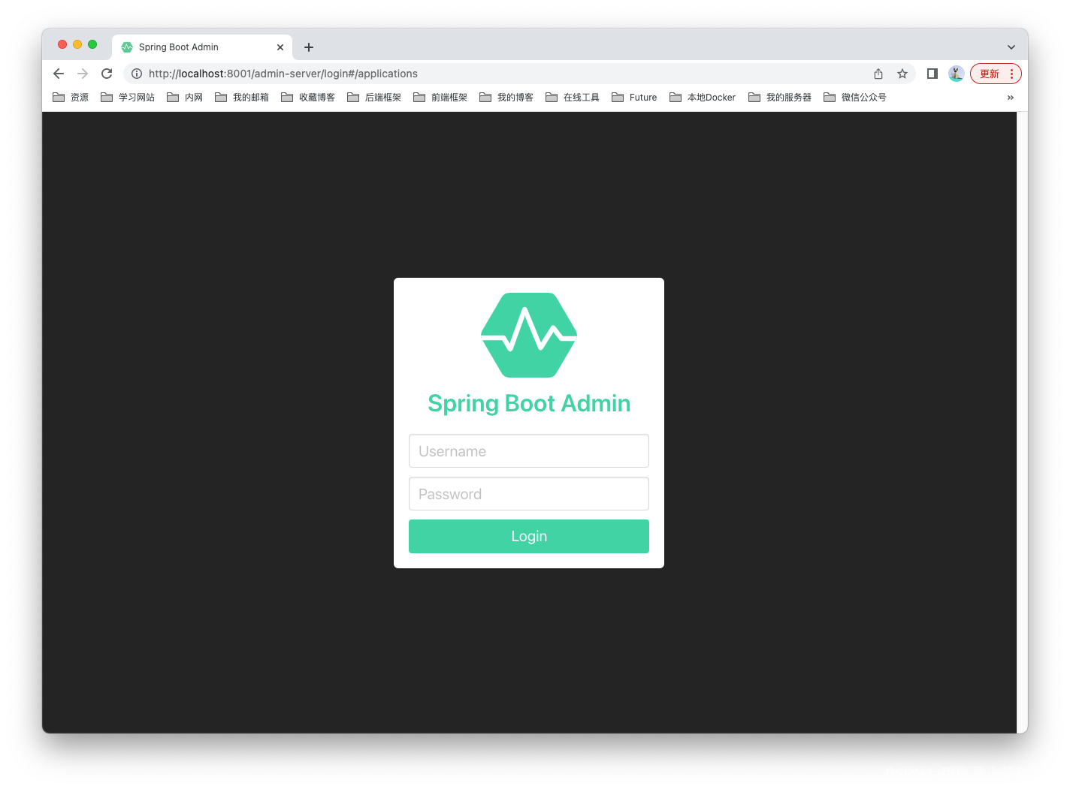
Task: Open the 内网 bookmark folder
Action: (x=185, y=98)
